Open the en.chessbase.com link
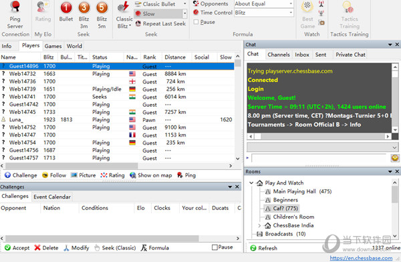 (x=361, y=258)
